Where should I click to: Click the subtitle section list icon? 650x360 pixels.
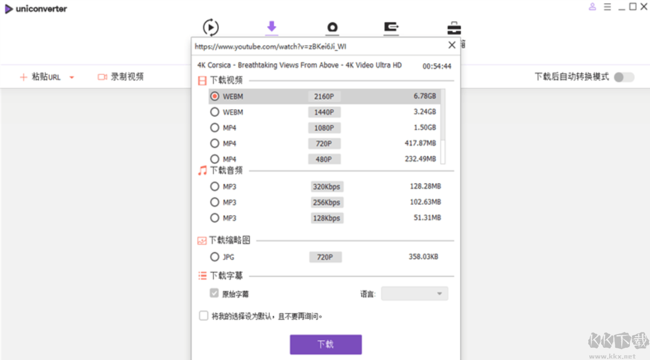pos(202,276)
